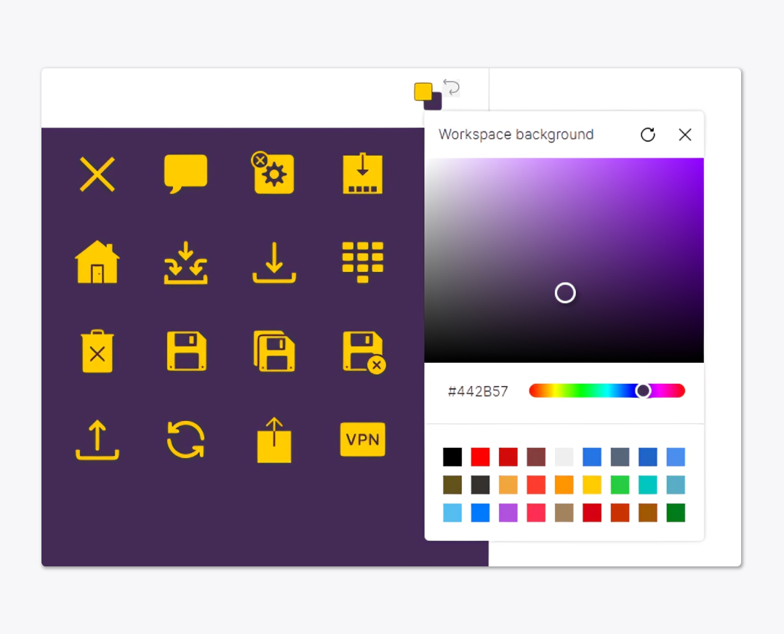784x634 pixels.
Task: Select the speech bubble comment icon
Action: pos(185,174)
